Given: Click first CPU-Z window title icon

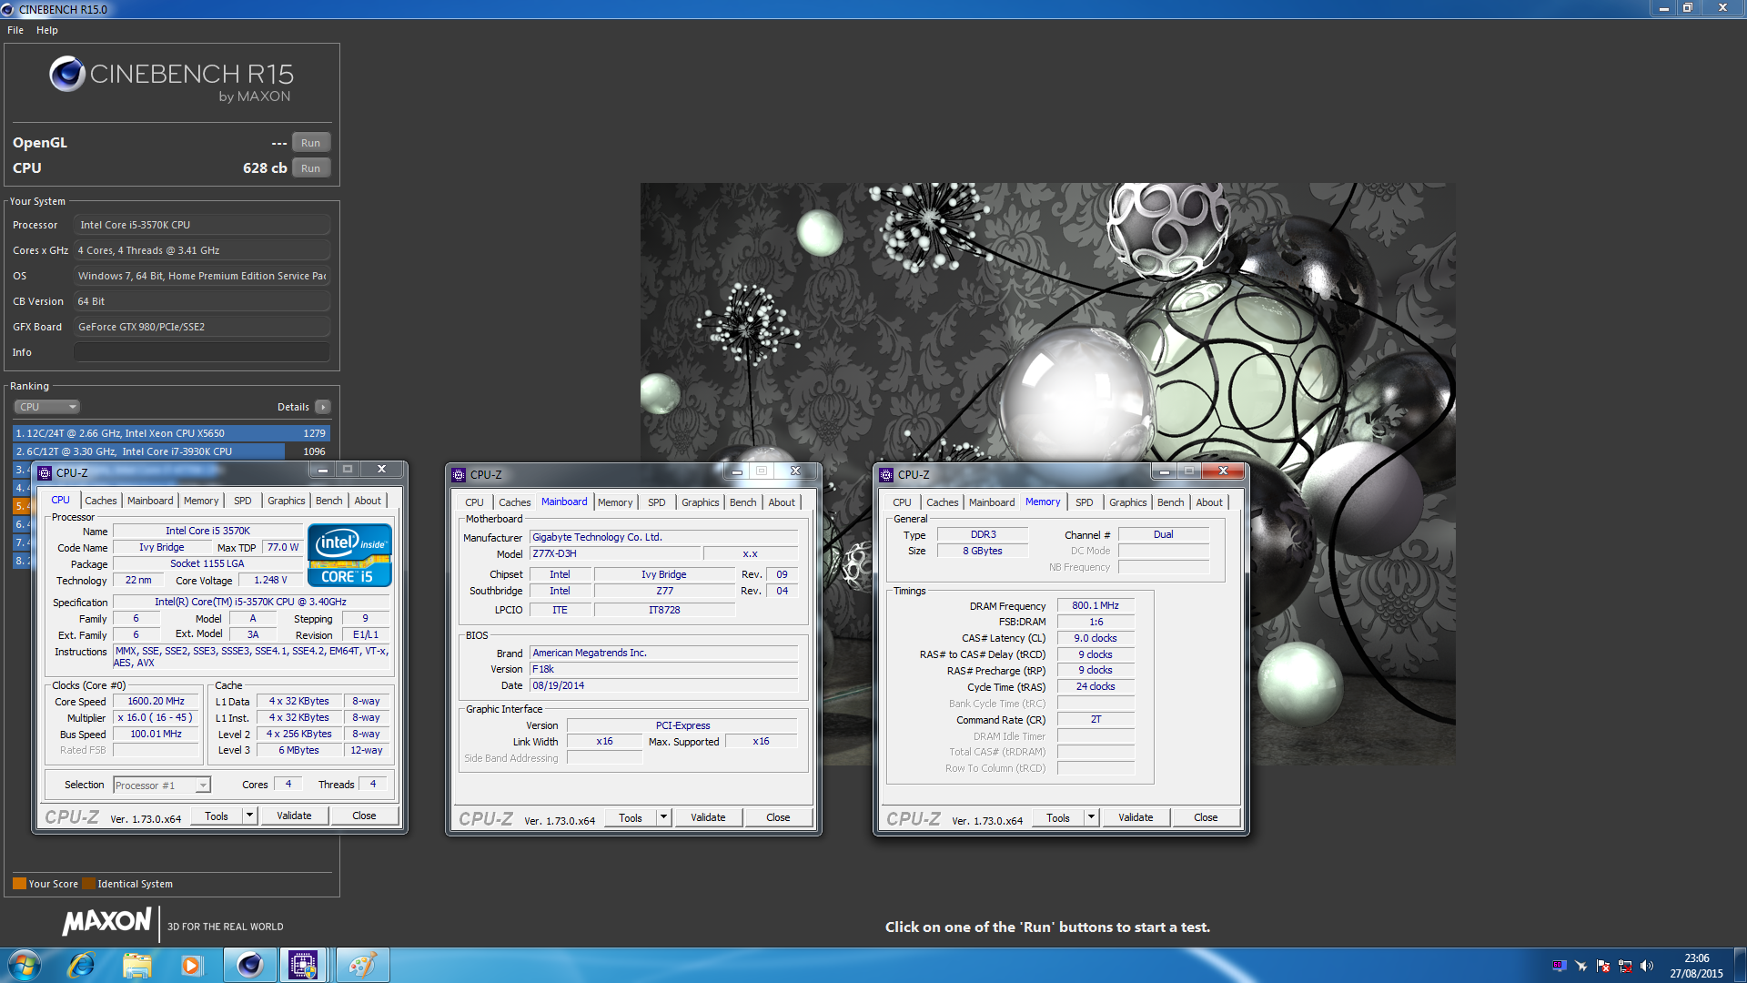Looking at the screenshot, I should point(44,472).
